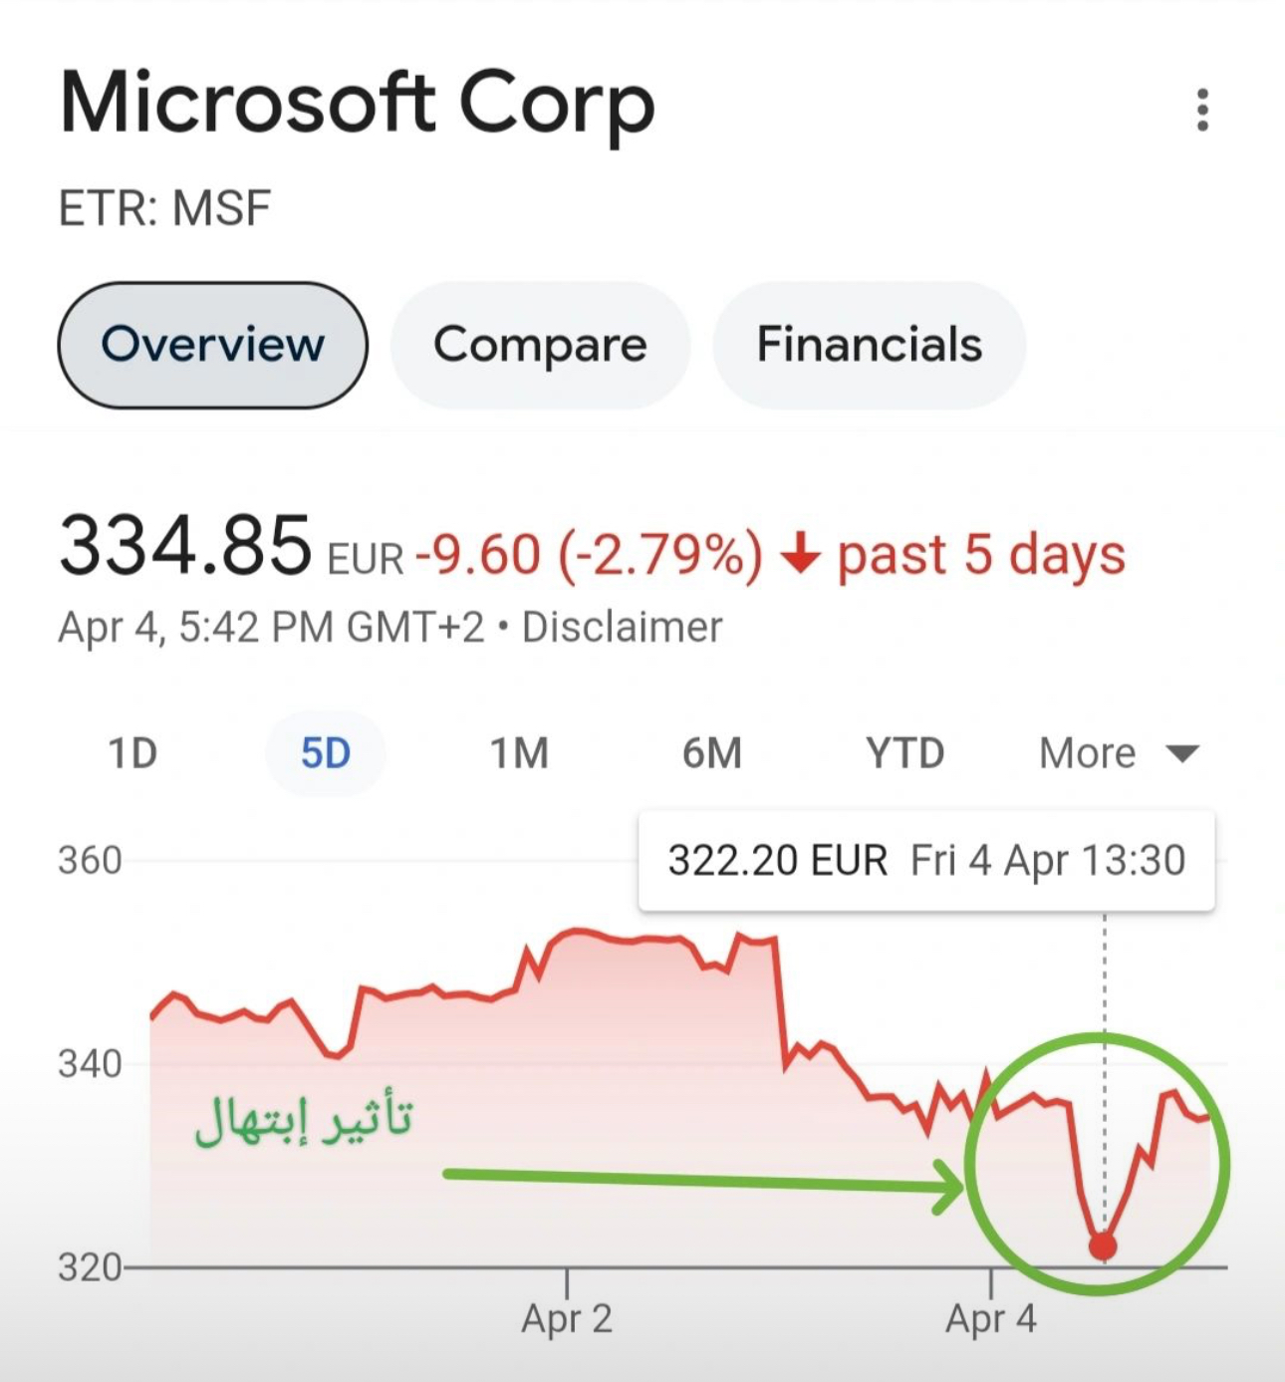Click the 334.85 current price
Image resolution: width=1285 pixels, height=1382 pixels.
click(185, 546)
